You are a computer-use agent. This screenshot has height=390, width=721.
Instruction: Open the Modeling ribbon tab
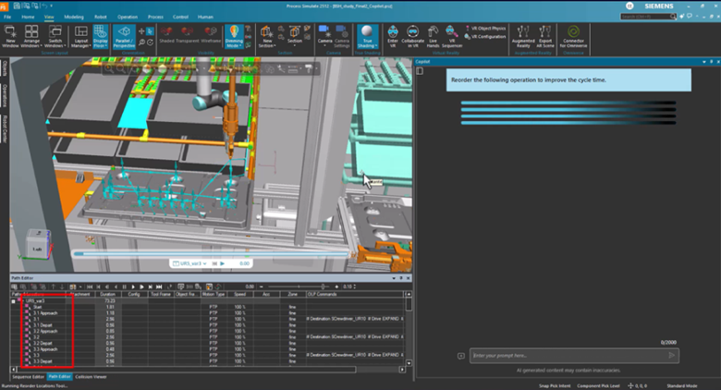[x=74, y=17]
